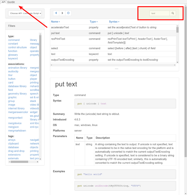Click the search text input field
Viewport: 187px width, 195px height.
[x=159, y=13]
